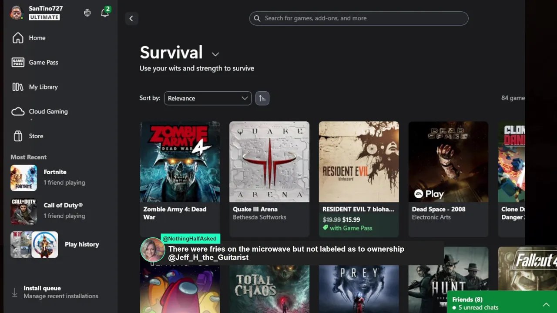The height and width of the screenshot is (313, 557).
Task: Click the Most Recent section label
Action: point(28,157)
